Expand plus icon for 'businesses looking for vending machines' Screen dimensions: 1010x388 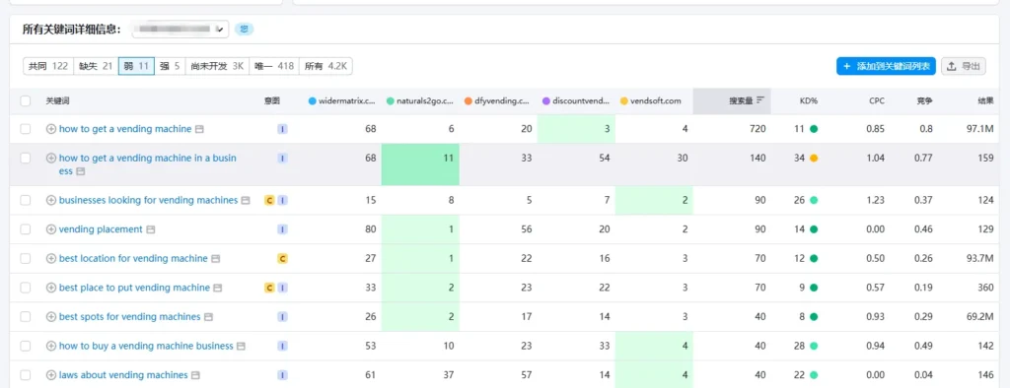tap(51, 200)
